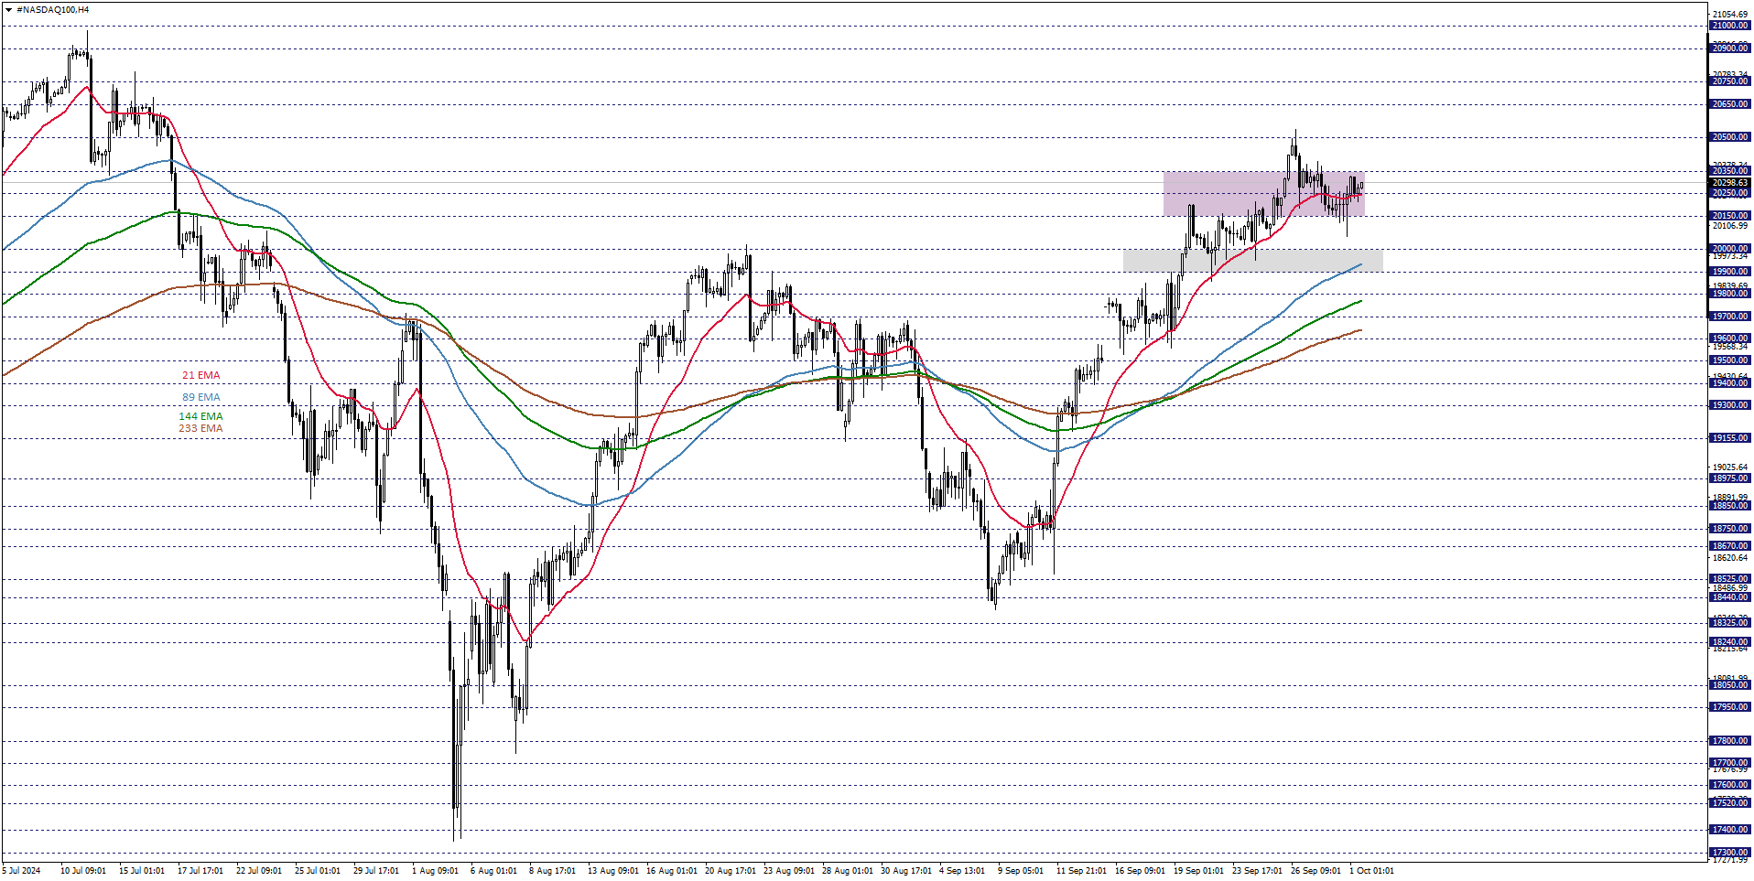Click the 19700.00 price level label
The width and height of the screenshot is (1754, 881).
(1730, 317)
